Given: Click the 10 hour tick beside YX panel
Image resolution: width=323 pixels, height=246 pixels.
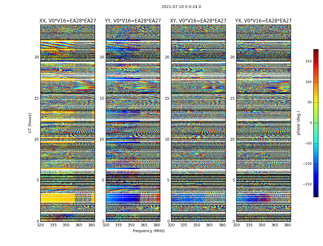Looking at the screenshot, I should tap(232, 139).
